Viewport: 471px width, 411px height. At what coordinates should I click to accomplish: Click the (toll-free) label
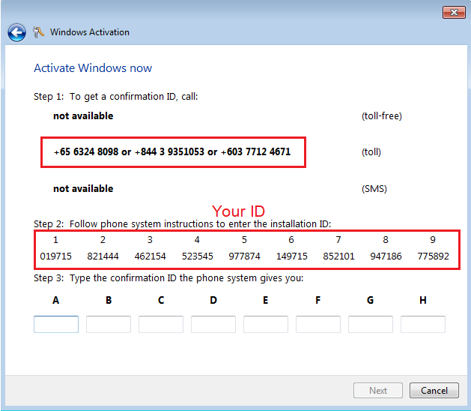(382, 115)
